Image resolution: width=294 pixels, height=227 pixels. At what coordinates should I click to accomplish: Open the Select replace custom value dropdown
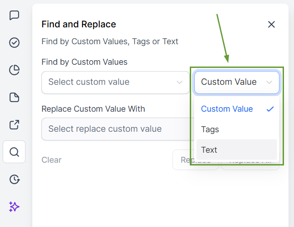coord(114,129)
